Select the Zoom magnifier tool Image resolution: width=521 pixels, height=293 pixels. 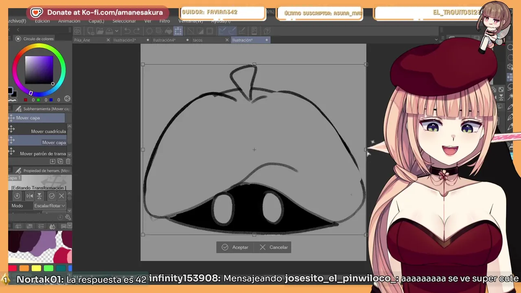510,47
